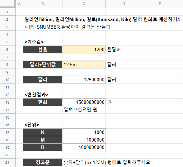Viewport: 183px width, 167px height.
Task: Click the M label cell
Action: tap(43, 140)
